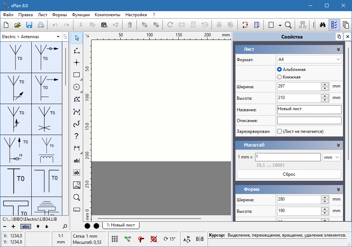
Task: Open the Лист menu
Action: pyautogui.click(x=43, y=15)
